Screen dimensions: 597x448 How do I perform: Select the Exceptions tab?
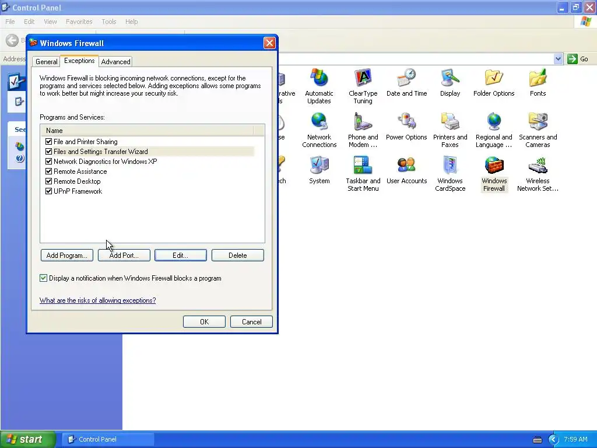79,61
